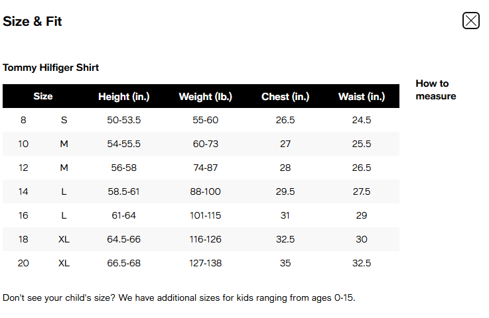Select the size 8 row number
The width and height of the screenshot is (489, 318).
tap(23, 120)
